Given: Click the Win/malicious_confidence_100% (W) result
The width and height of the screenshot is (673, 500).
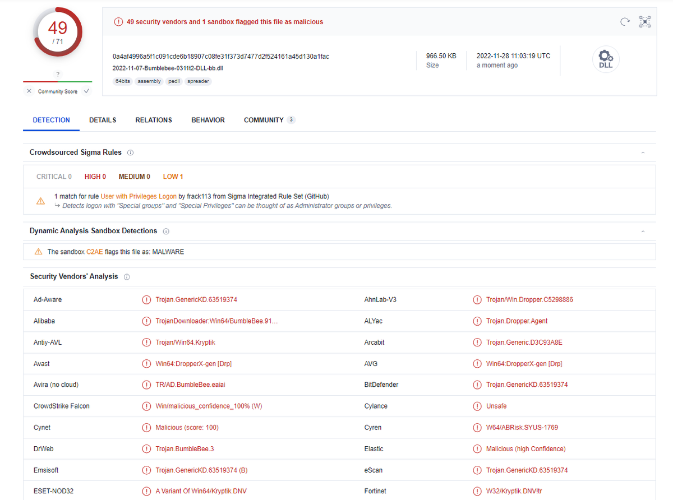Looking at the screenshot, I should (209, 406).
